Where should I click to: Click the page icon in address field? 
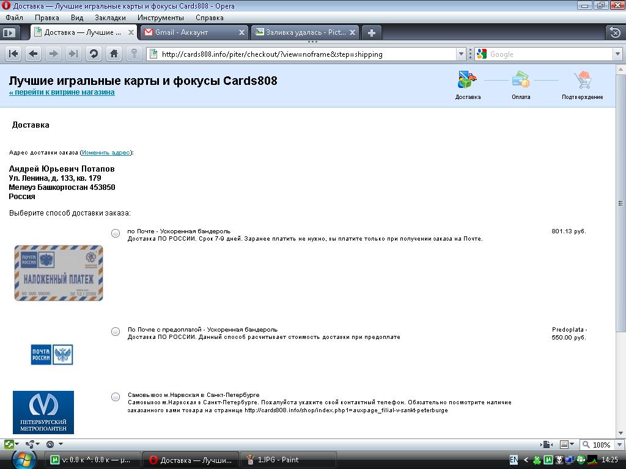coord(153,54)
